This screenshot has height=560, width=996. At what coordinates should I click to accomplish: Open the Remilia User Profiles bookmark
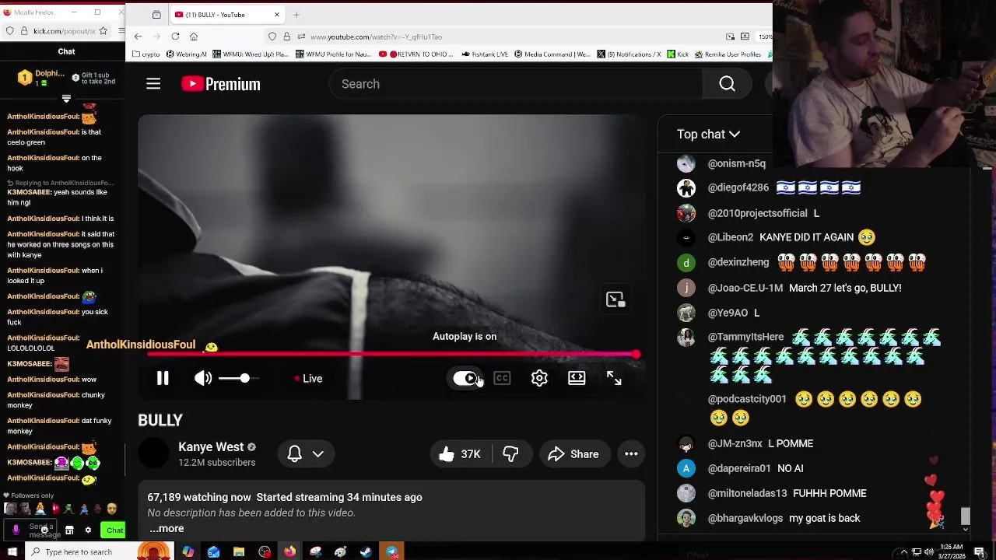point(727,54)
